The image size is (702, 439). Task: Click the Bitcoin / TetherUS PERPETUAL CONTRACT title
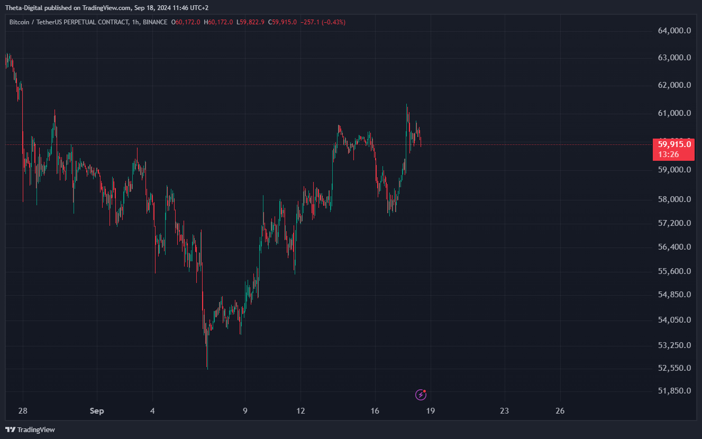tap(69, 22)
